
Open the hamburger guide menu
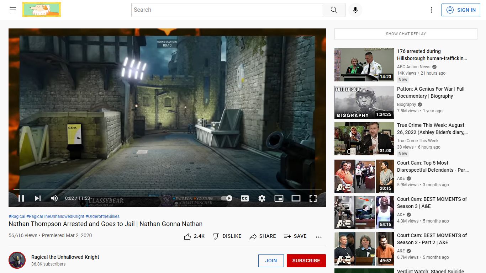[13, 10]
